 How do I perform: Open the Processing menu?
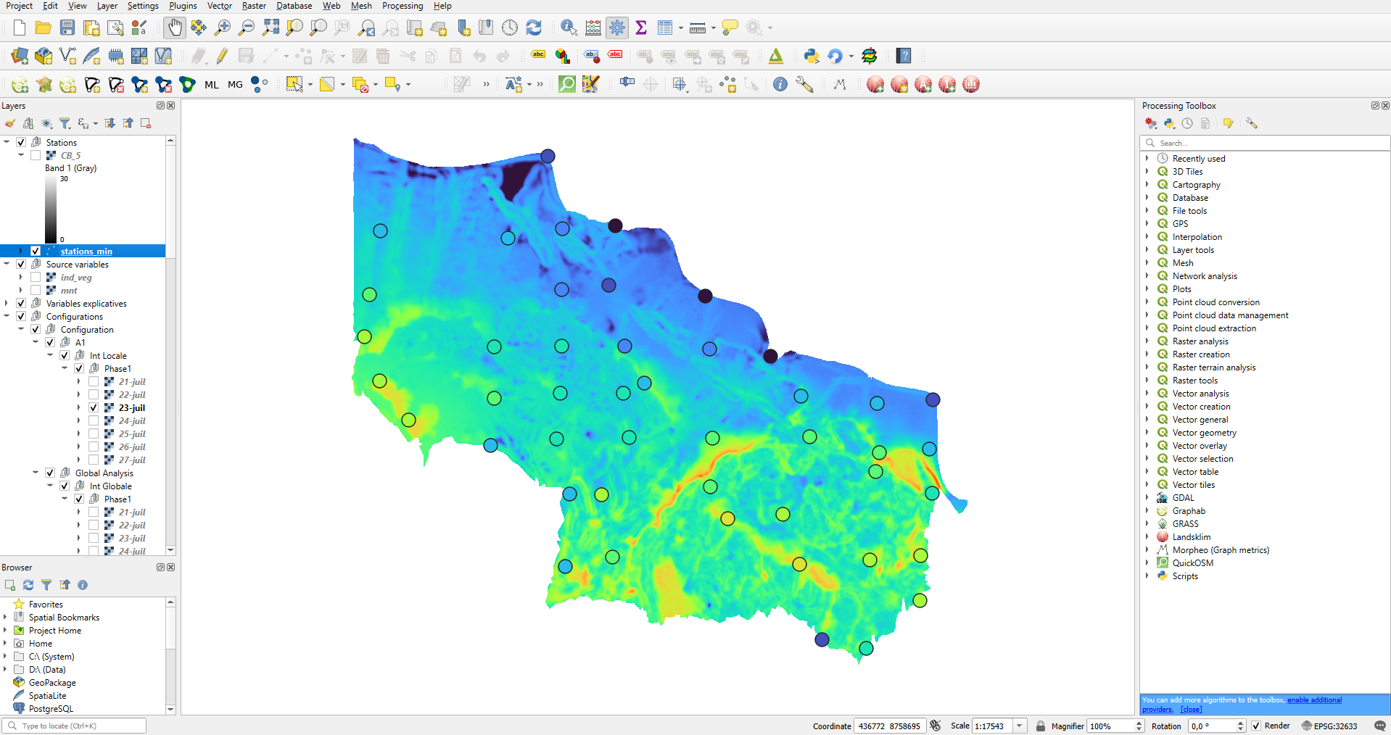click(402, 6)
